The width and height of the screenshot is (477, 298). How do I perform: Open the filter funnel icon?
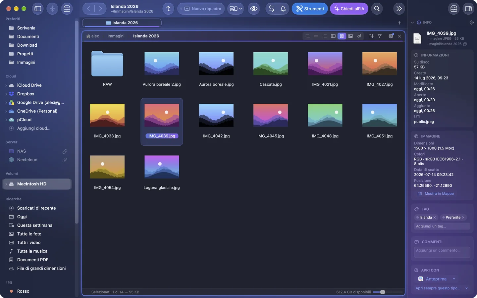(x=380, y=36)
